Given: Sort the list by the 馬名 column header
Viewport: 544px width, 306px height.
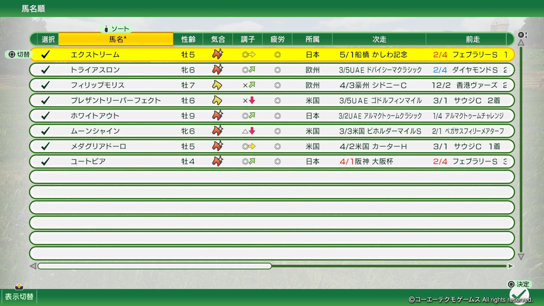Looking at the screenshot, I should pos(116,39).
